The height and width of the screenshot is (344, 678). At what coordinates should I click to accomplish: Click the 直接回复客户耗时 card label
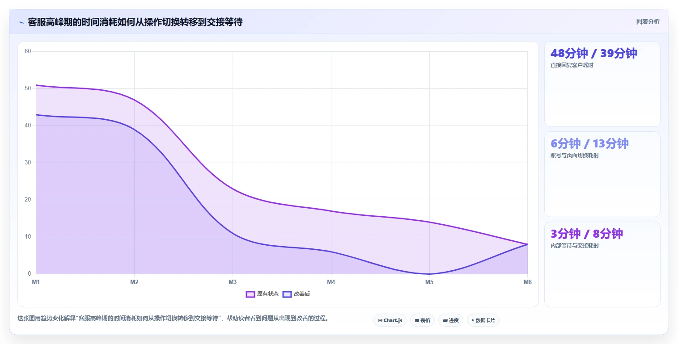pos(572,65)
